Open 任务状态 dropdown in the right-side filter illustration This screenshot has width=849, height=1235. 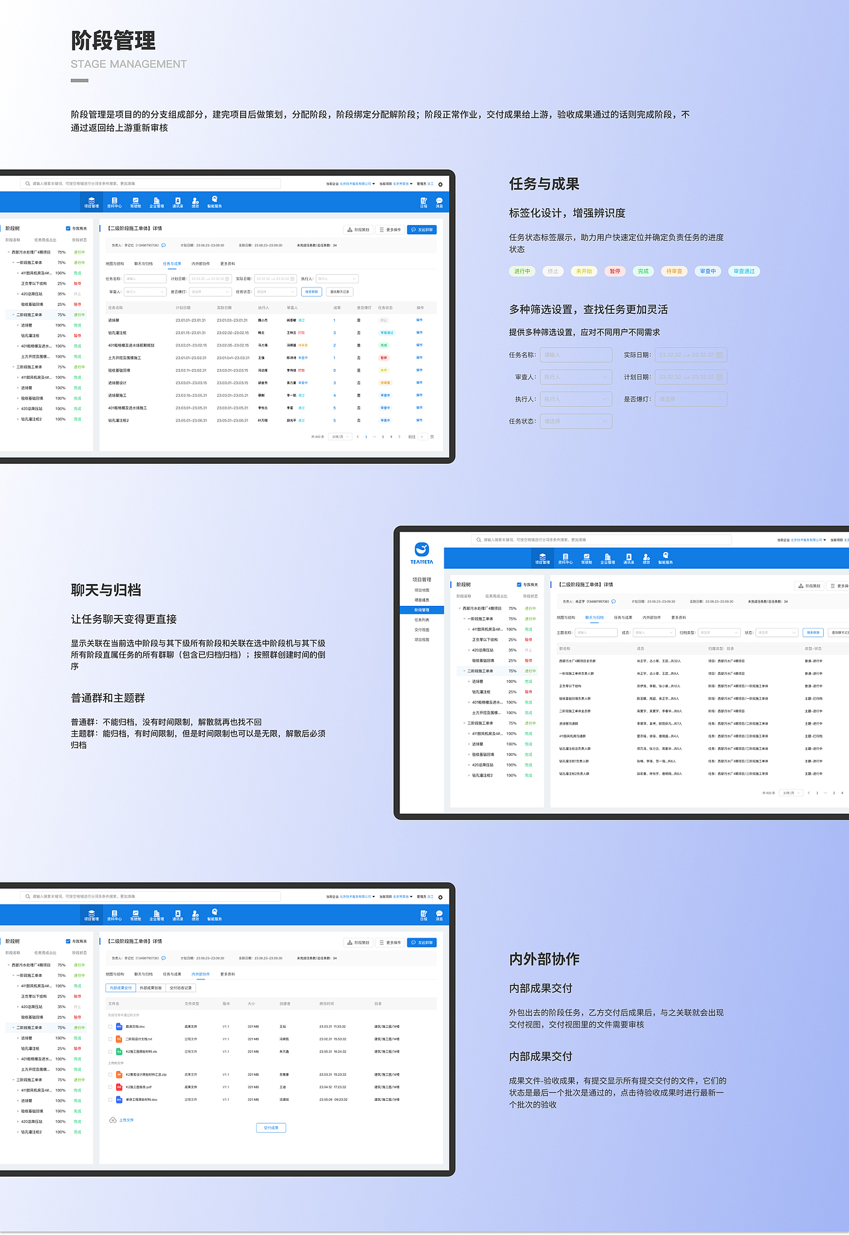(576, 421)
